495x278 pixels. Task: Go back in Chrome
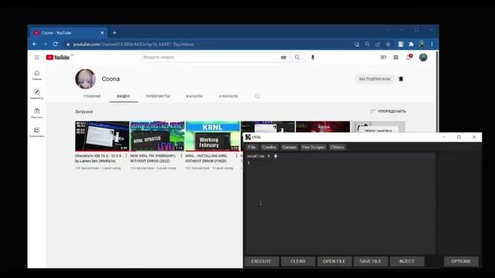pyautogui.click(x=35, y=44)
